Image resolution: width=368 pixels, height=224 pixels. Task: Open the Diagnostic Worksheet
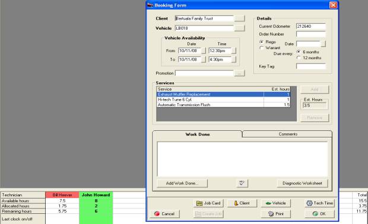[x=302, y=183]
